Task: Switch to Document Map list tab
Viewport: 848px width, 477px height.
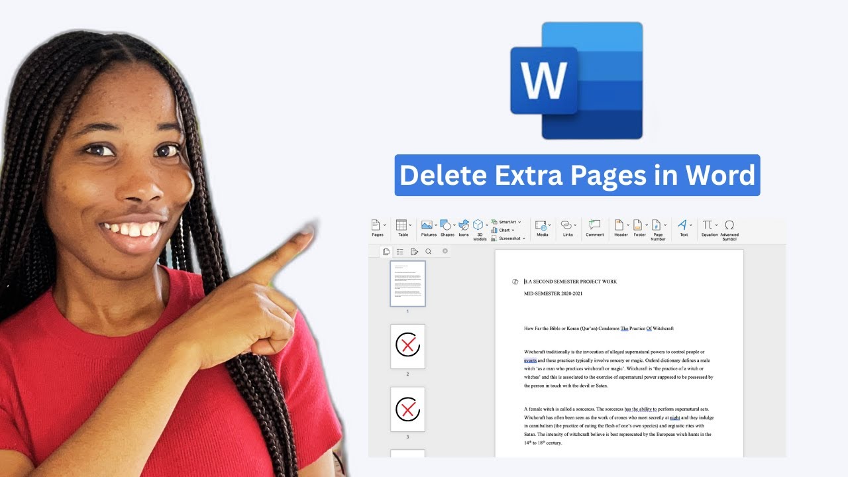Action: click(x=400, y=252)
